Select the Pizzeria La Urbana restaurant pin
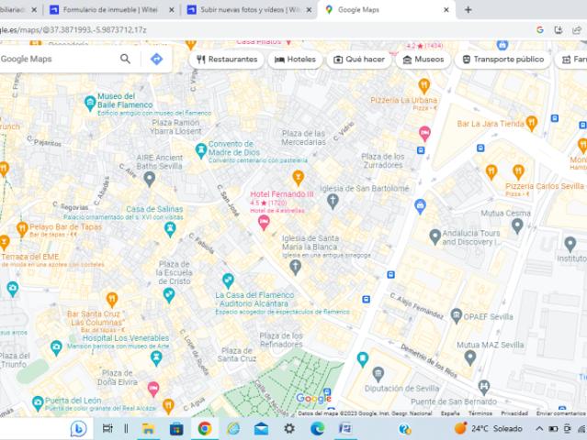This screenshot has width=587, height=440. [x=423, y=86]
